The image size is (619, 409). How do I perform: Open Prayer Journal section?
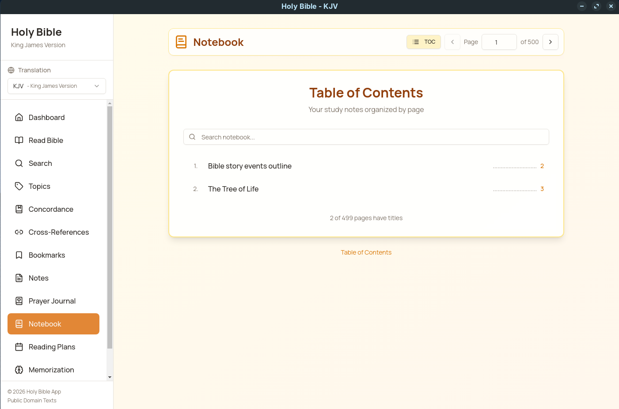tap(53, 301)
